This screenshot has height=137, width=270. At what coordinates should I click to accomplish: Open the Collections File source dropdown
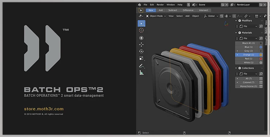248,74
